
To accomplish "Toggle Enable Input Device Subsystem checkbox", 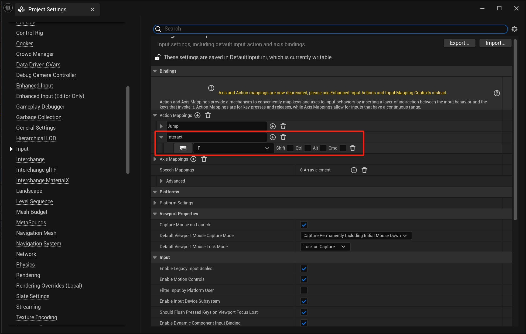I will pyautogui.click(x=304, y=301).
